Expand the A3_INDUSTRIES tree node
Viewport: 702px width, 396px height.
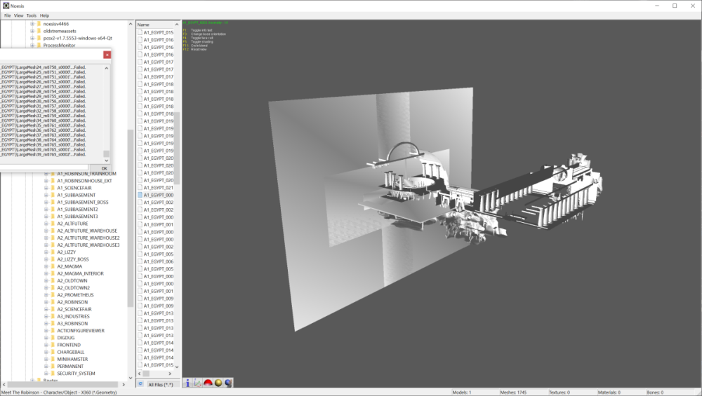point(46,316)
